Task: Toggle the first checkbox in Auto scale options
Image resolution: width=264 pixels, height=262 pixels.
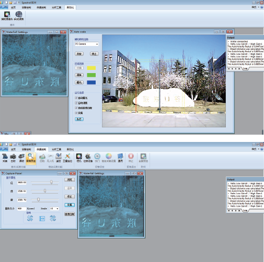Action: pyautogui.click(x=76, y=98)
